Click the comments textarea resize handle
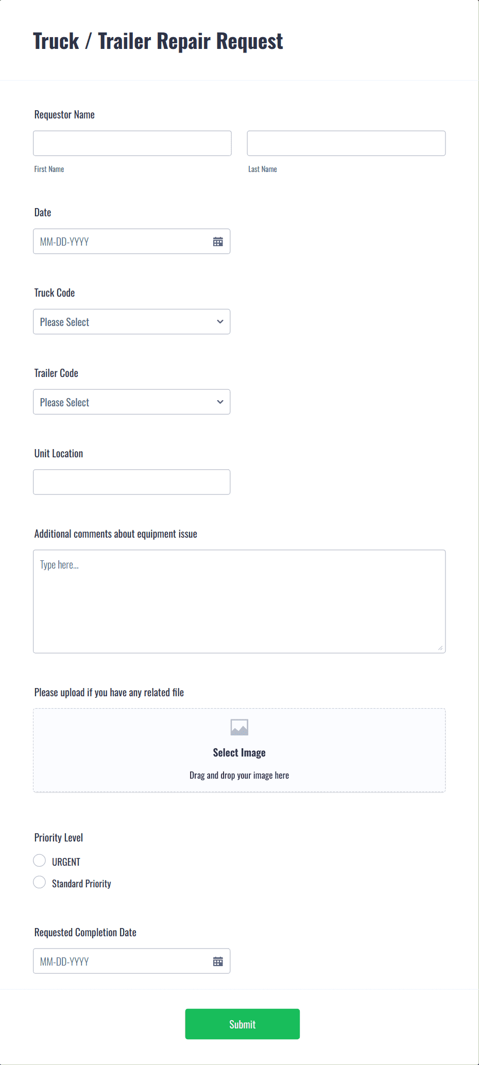The image size is (479, 1065). [x=440, y=648]
